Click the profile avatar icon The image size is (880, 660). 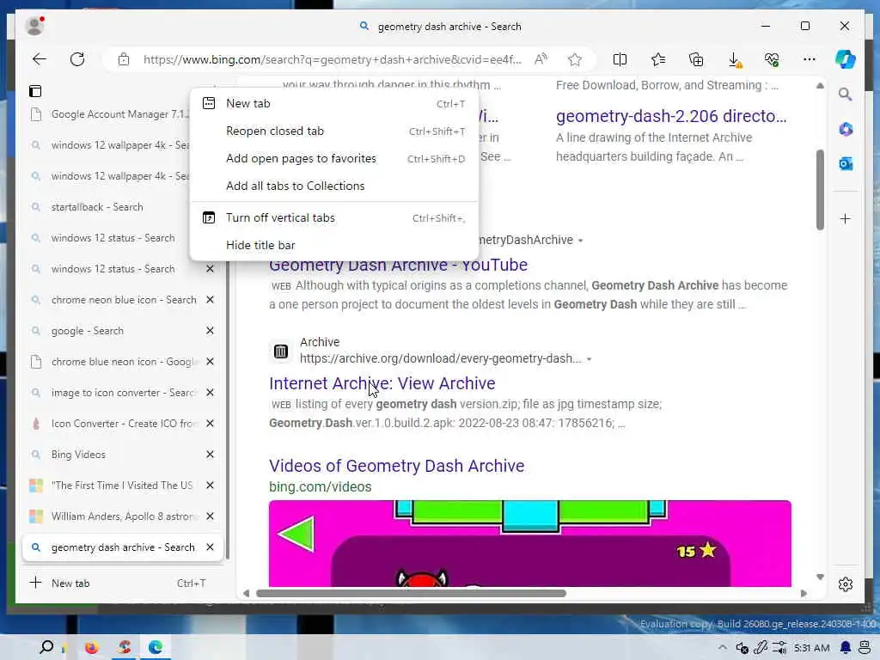tap(34, 26)
